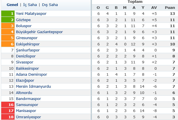Open the Boluspor team page
This screenshot has width=178, height=120.
(x=24, y=26)
